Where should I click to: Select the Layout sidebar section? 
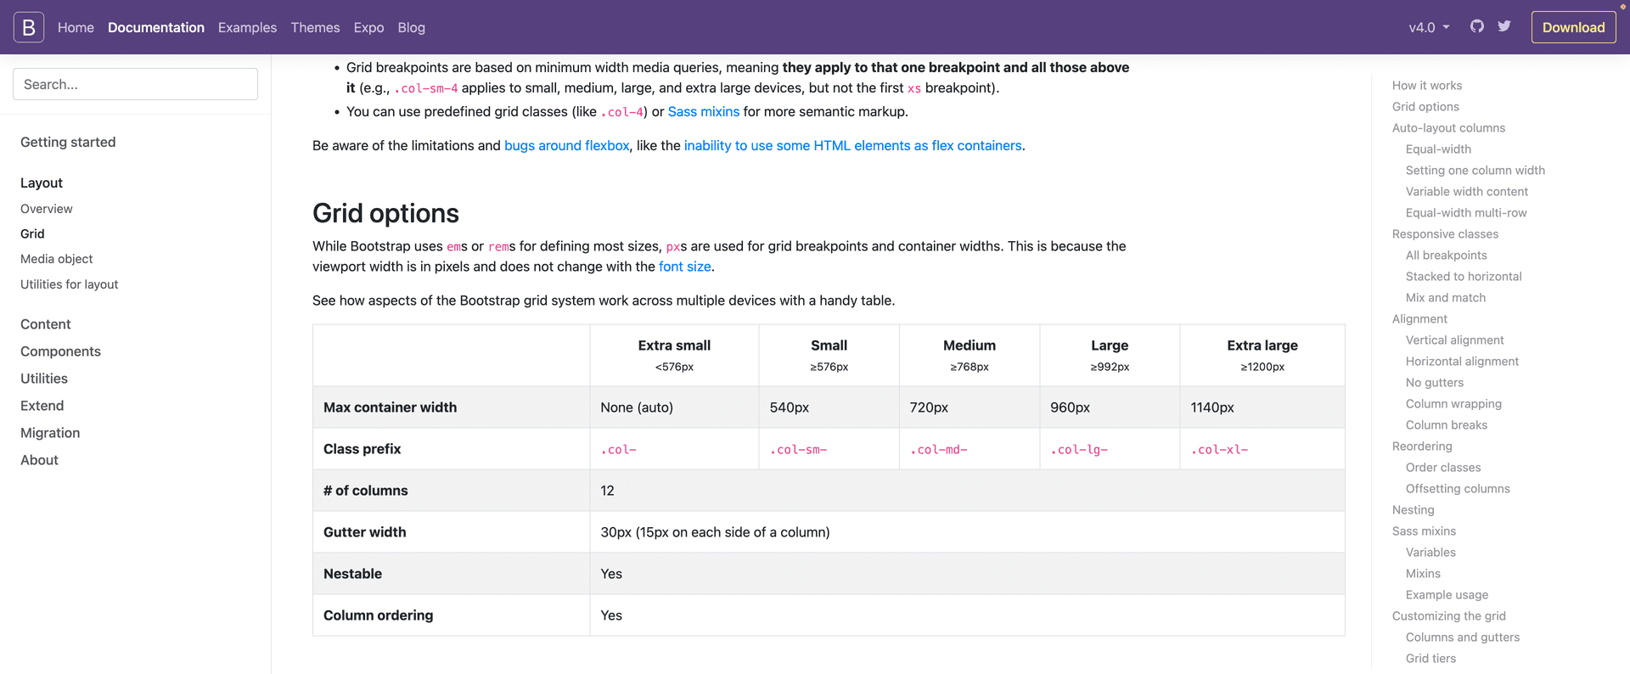pyautogui.click(x=42, y=183)
